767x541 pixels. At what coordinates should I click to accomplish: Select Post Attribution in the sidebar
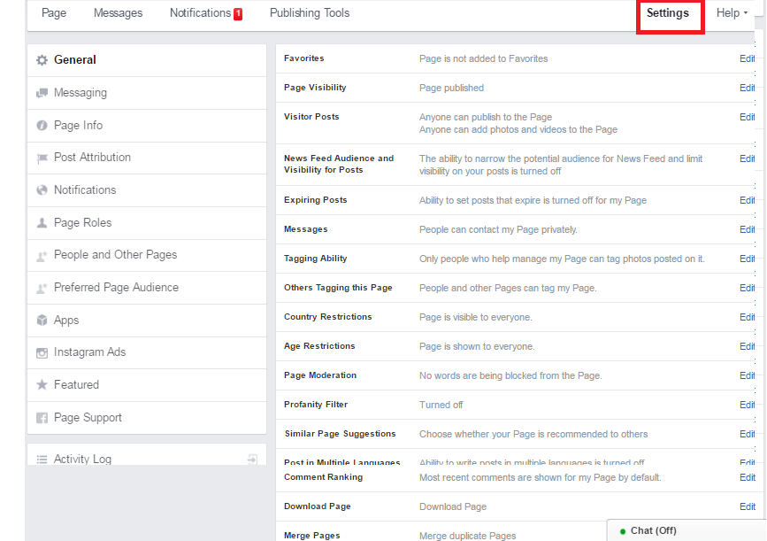tap(147, 158)
